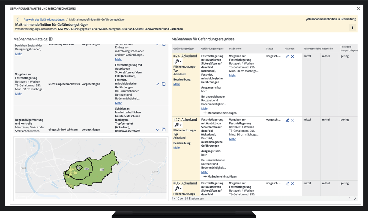Apply catalog measure Regelmäßige Wartung und Kontrolle checkmark
Image resolution: width=368 pixels, height=218 pixels.
pyautogui.click(x=158, y=129)
